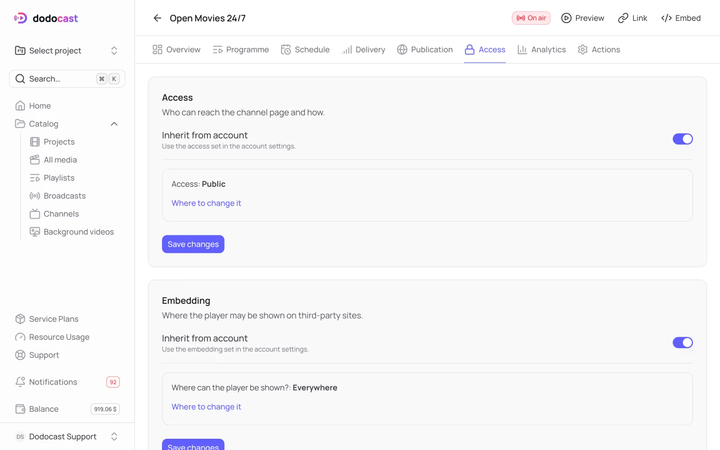The height and width of the screenshot is (450, 720).
Task: Switch to the Publication tab
Action: point(425,49)
